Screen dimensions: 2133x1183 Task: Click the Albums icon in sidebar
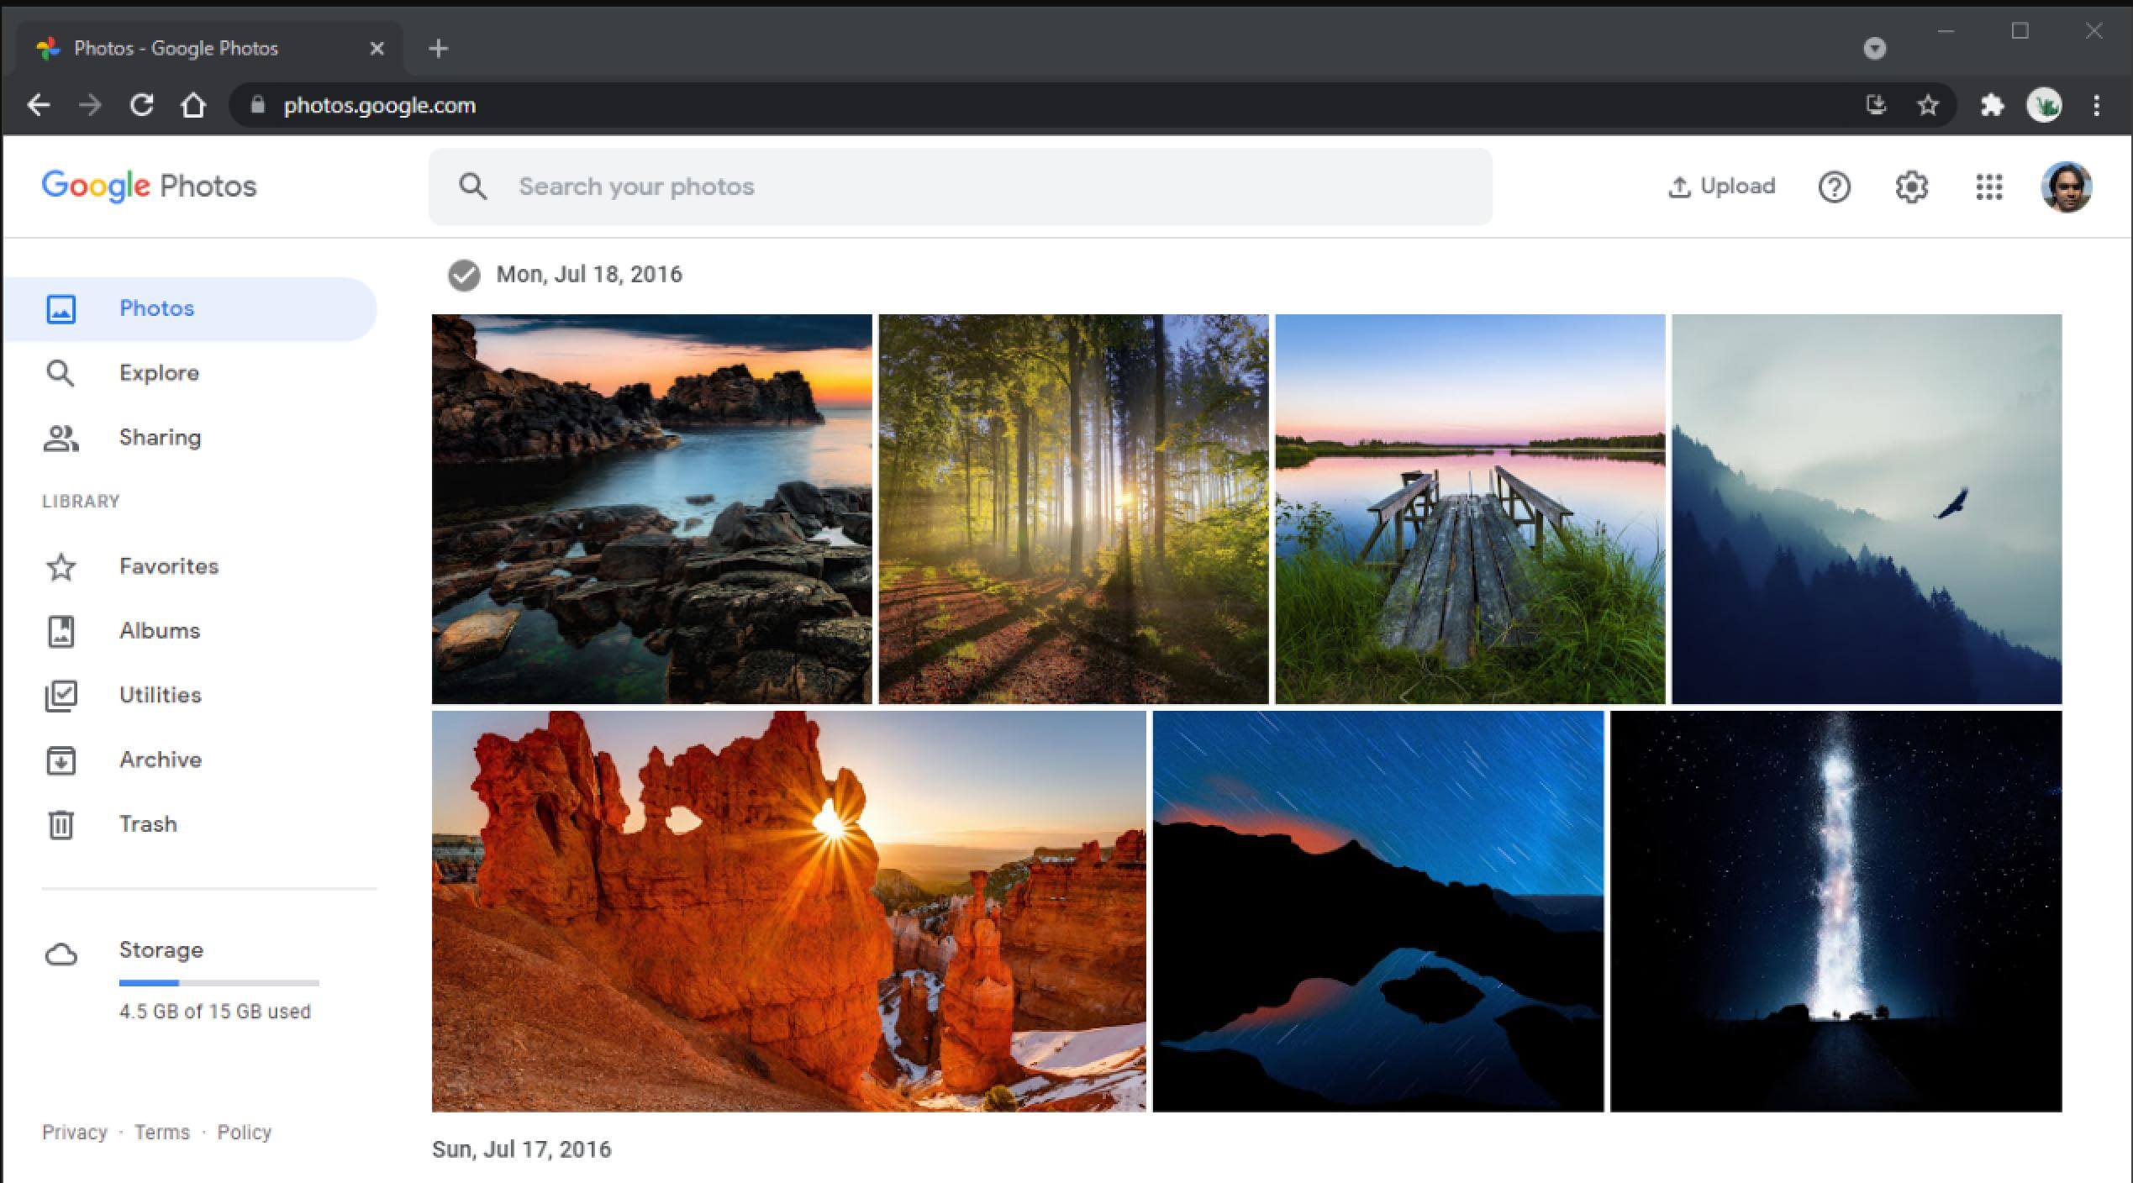coord(61,632)
